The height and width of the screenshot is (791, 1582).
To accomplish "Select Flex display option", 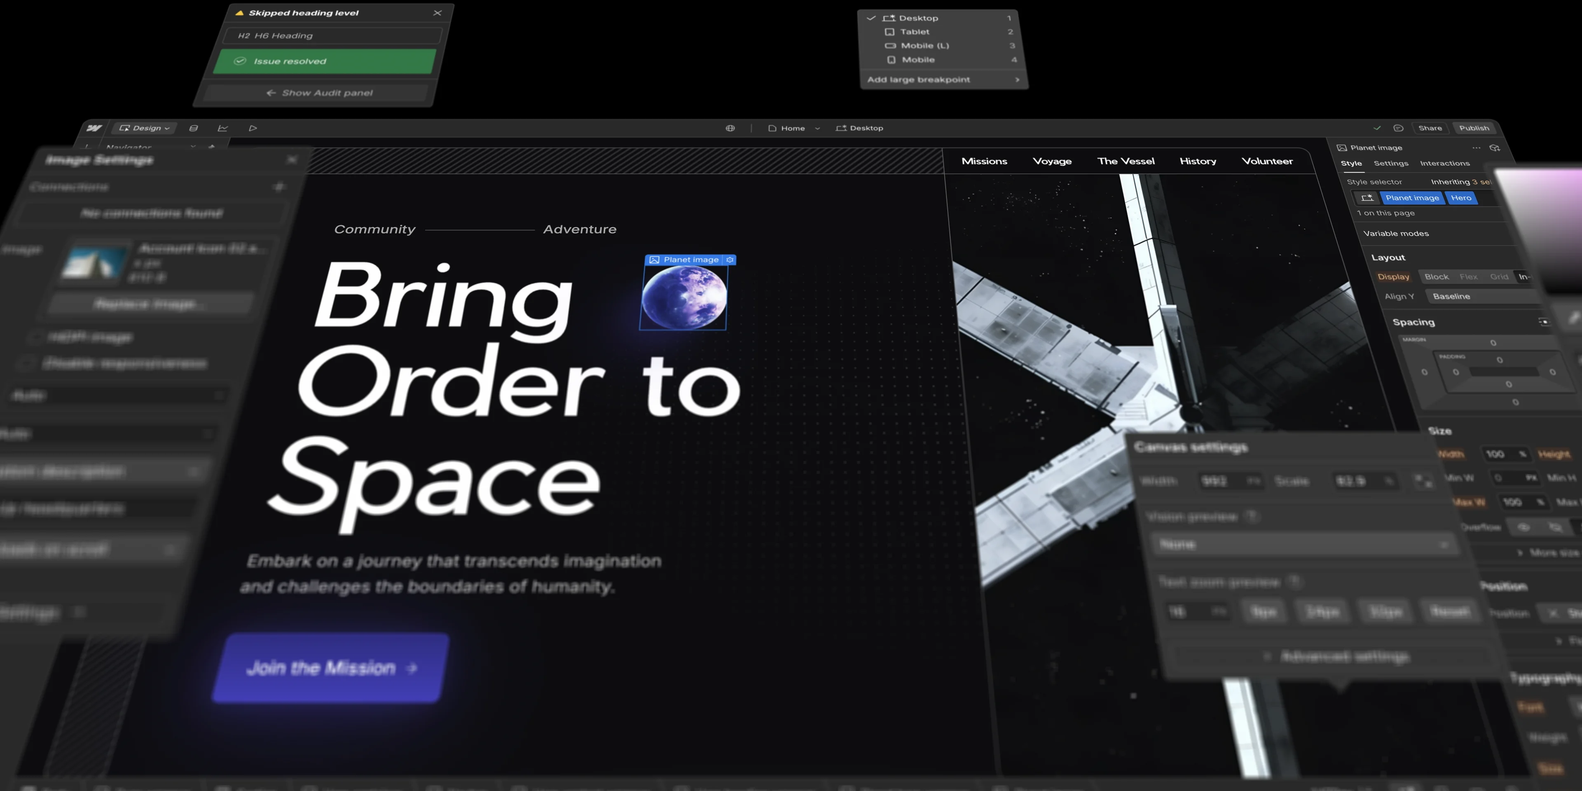I will click(x=1468, y=277).
